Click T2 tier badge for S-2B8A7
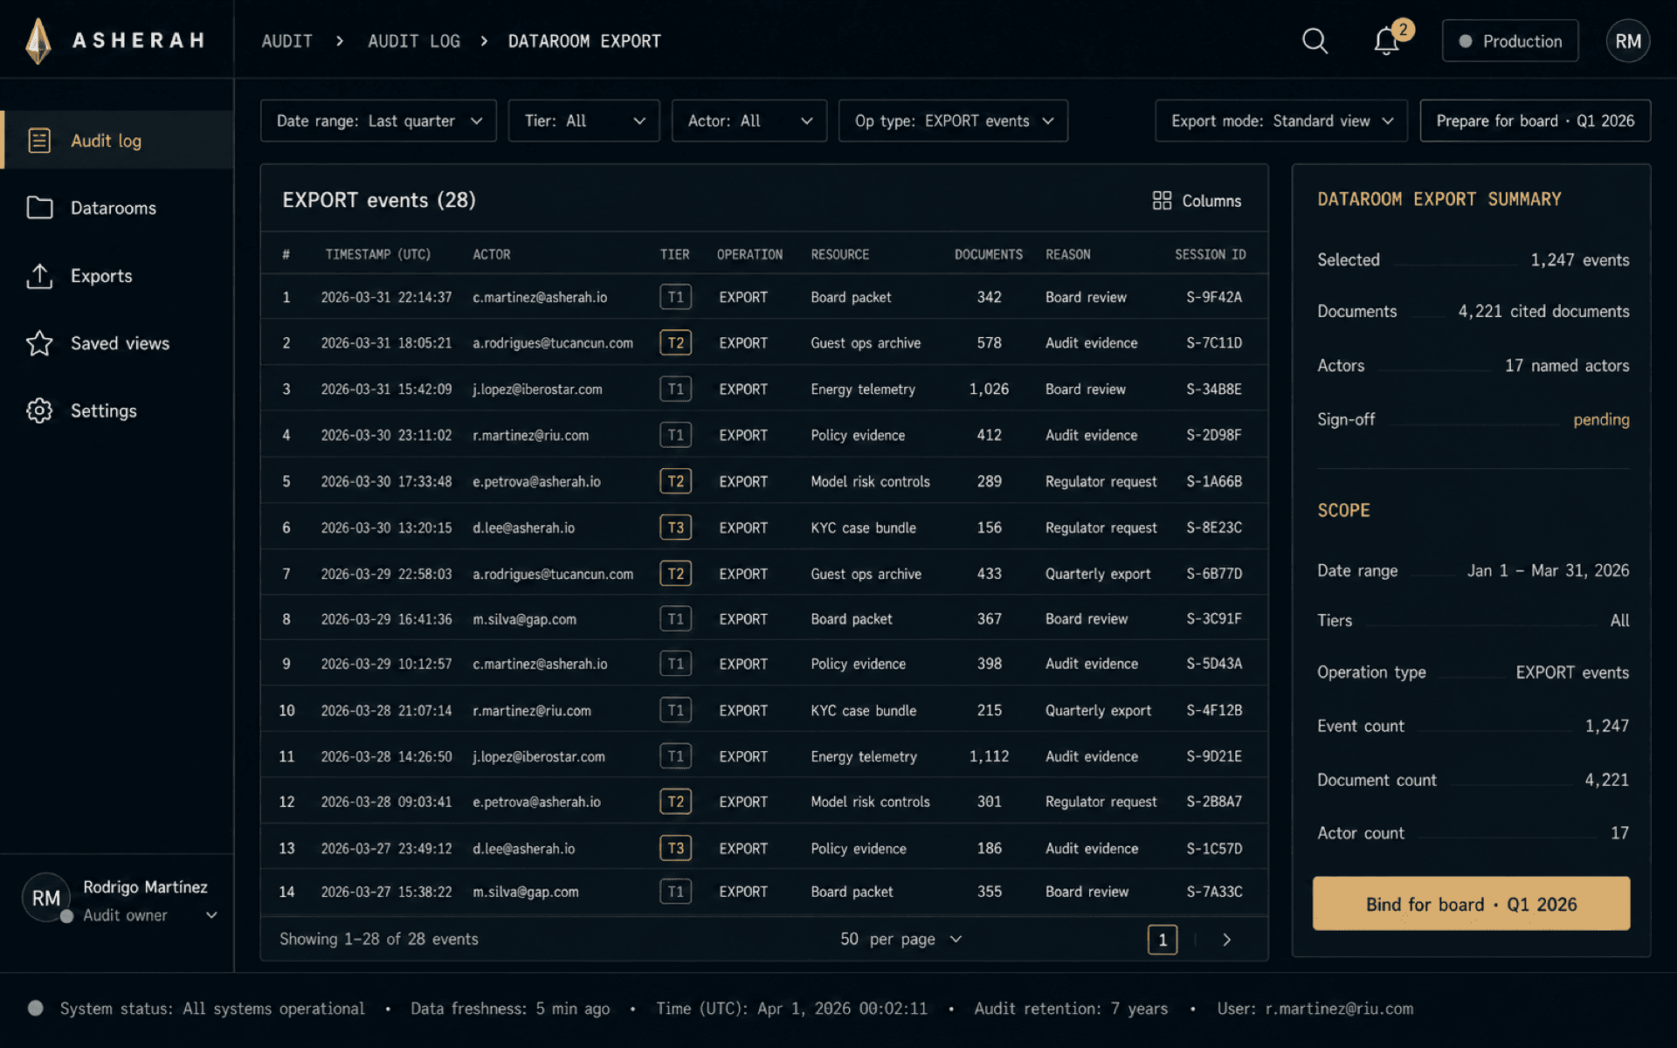 coord(675,802)
